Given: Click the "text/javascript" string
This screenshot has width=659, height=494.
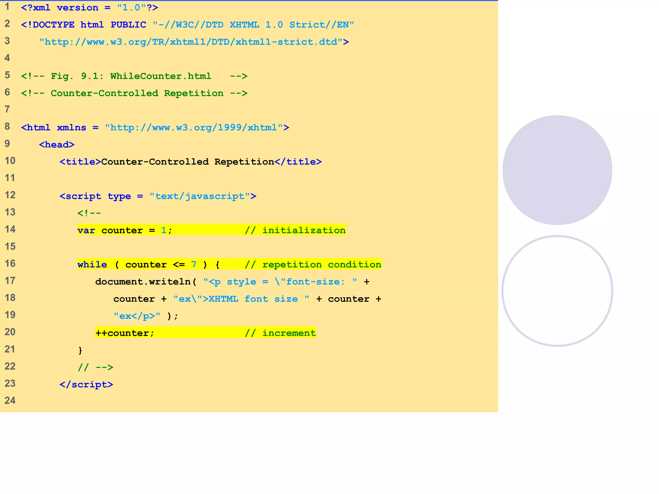Looking at the screenshot, I should click(x=200, y=196).
